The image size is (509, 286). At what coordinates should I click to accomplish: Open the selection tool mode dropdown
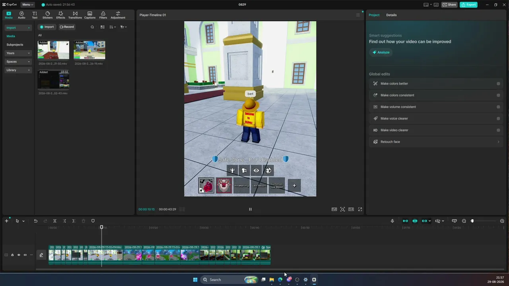23,221
